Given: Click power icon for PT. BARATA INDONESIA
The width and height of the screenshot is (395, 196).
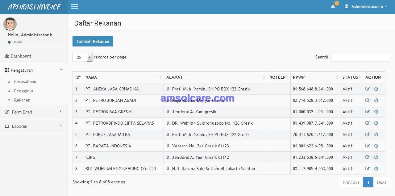Looking at the screenshot, I should tap(376, 146).
